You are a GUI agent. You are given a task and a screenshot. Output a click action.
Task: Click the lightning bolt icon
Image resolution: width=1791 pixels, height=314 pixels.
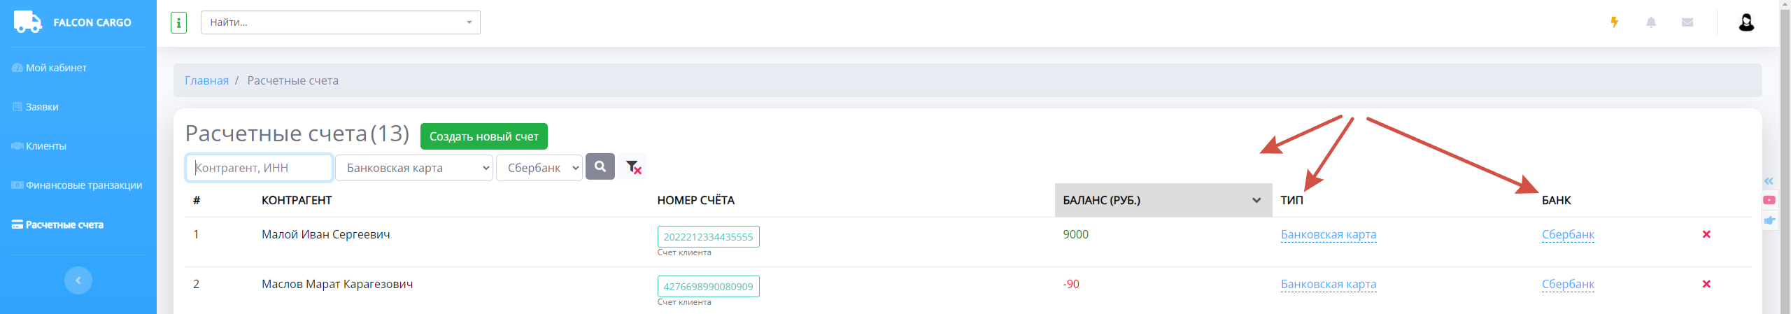tap(1614, 22)
